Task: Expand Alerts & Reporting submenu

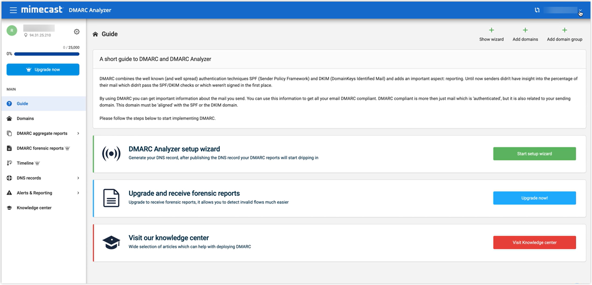Action: 78,193
